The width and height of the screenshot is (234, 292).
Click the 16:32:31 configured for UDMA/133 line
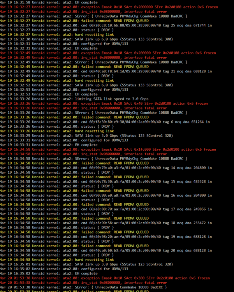pos(64,44)
